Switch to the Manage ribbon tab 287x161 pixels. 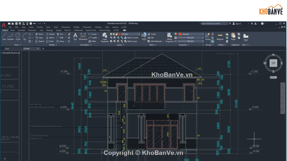pyautogui.click(x=50, y=30)
